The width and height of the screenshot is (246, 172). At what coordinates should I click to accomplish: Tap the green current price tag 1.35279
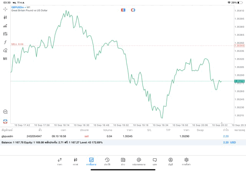pyautogui.click(x=239, y=81)
